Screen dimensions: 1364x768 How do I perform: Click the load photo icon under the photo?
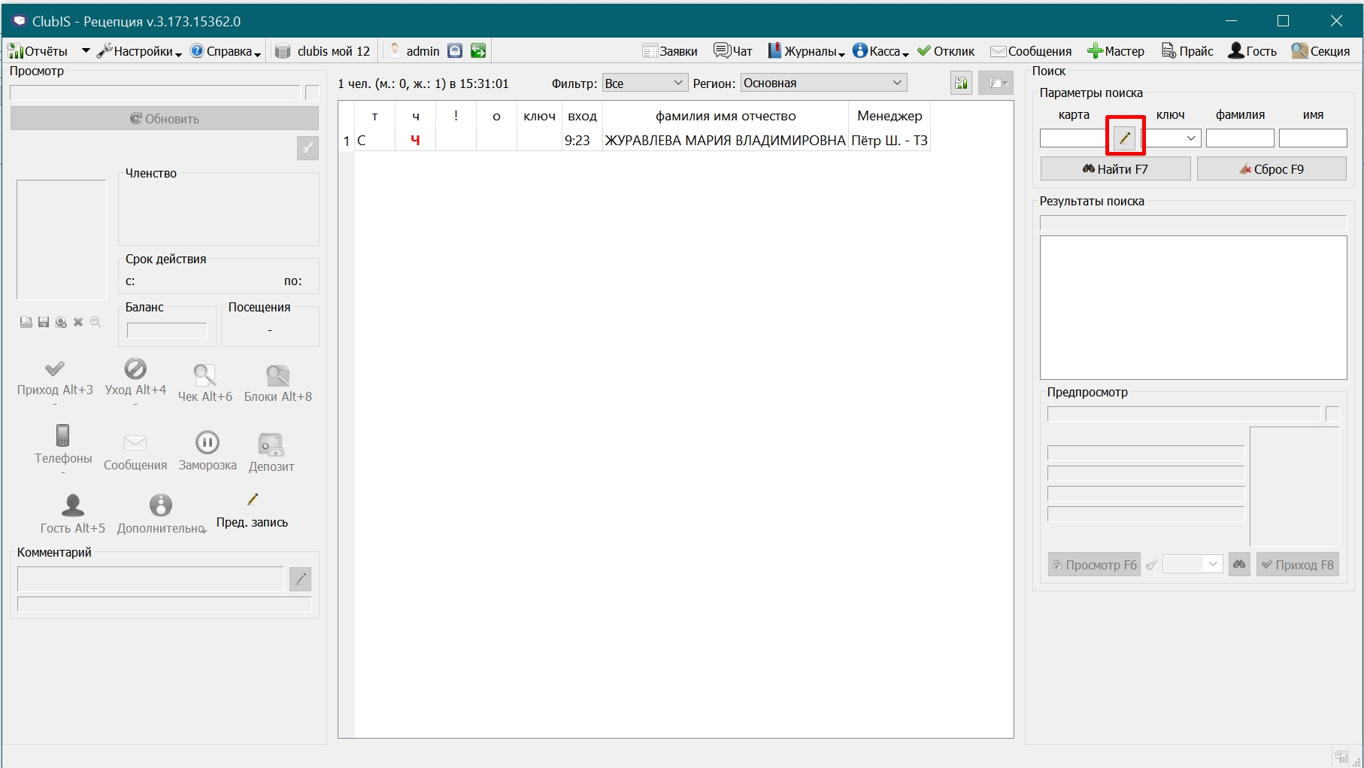pyautogui.click(x=26, y=322)
